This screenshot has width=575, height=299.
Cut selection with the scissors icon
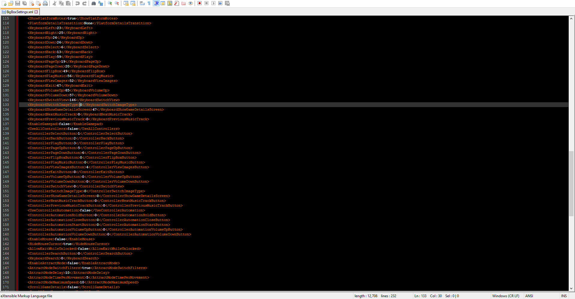click(55, 3)
